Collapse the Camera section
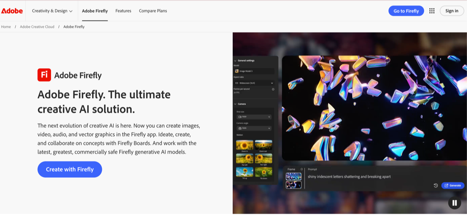467x219 pixels. [x=235, y=104]
